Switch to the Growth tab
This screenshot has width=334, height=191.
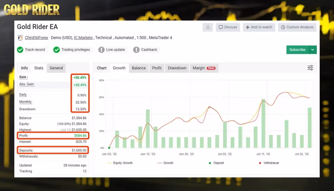pyautogui.click(x=119, y=68)
